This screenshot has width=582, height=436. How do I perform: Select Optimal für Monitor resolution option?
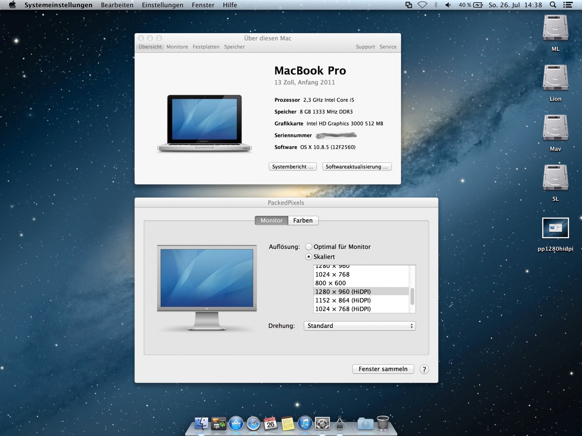coord(308,246)
